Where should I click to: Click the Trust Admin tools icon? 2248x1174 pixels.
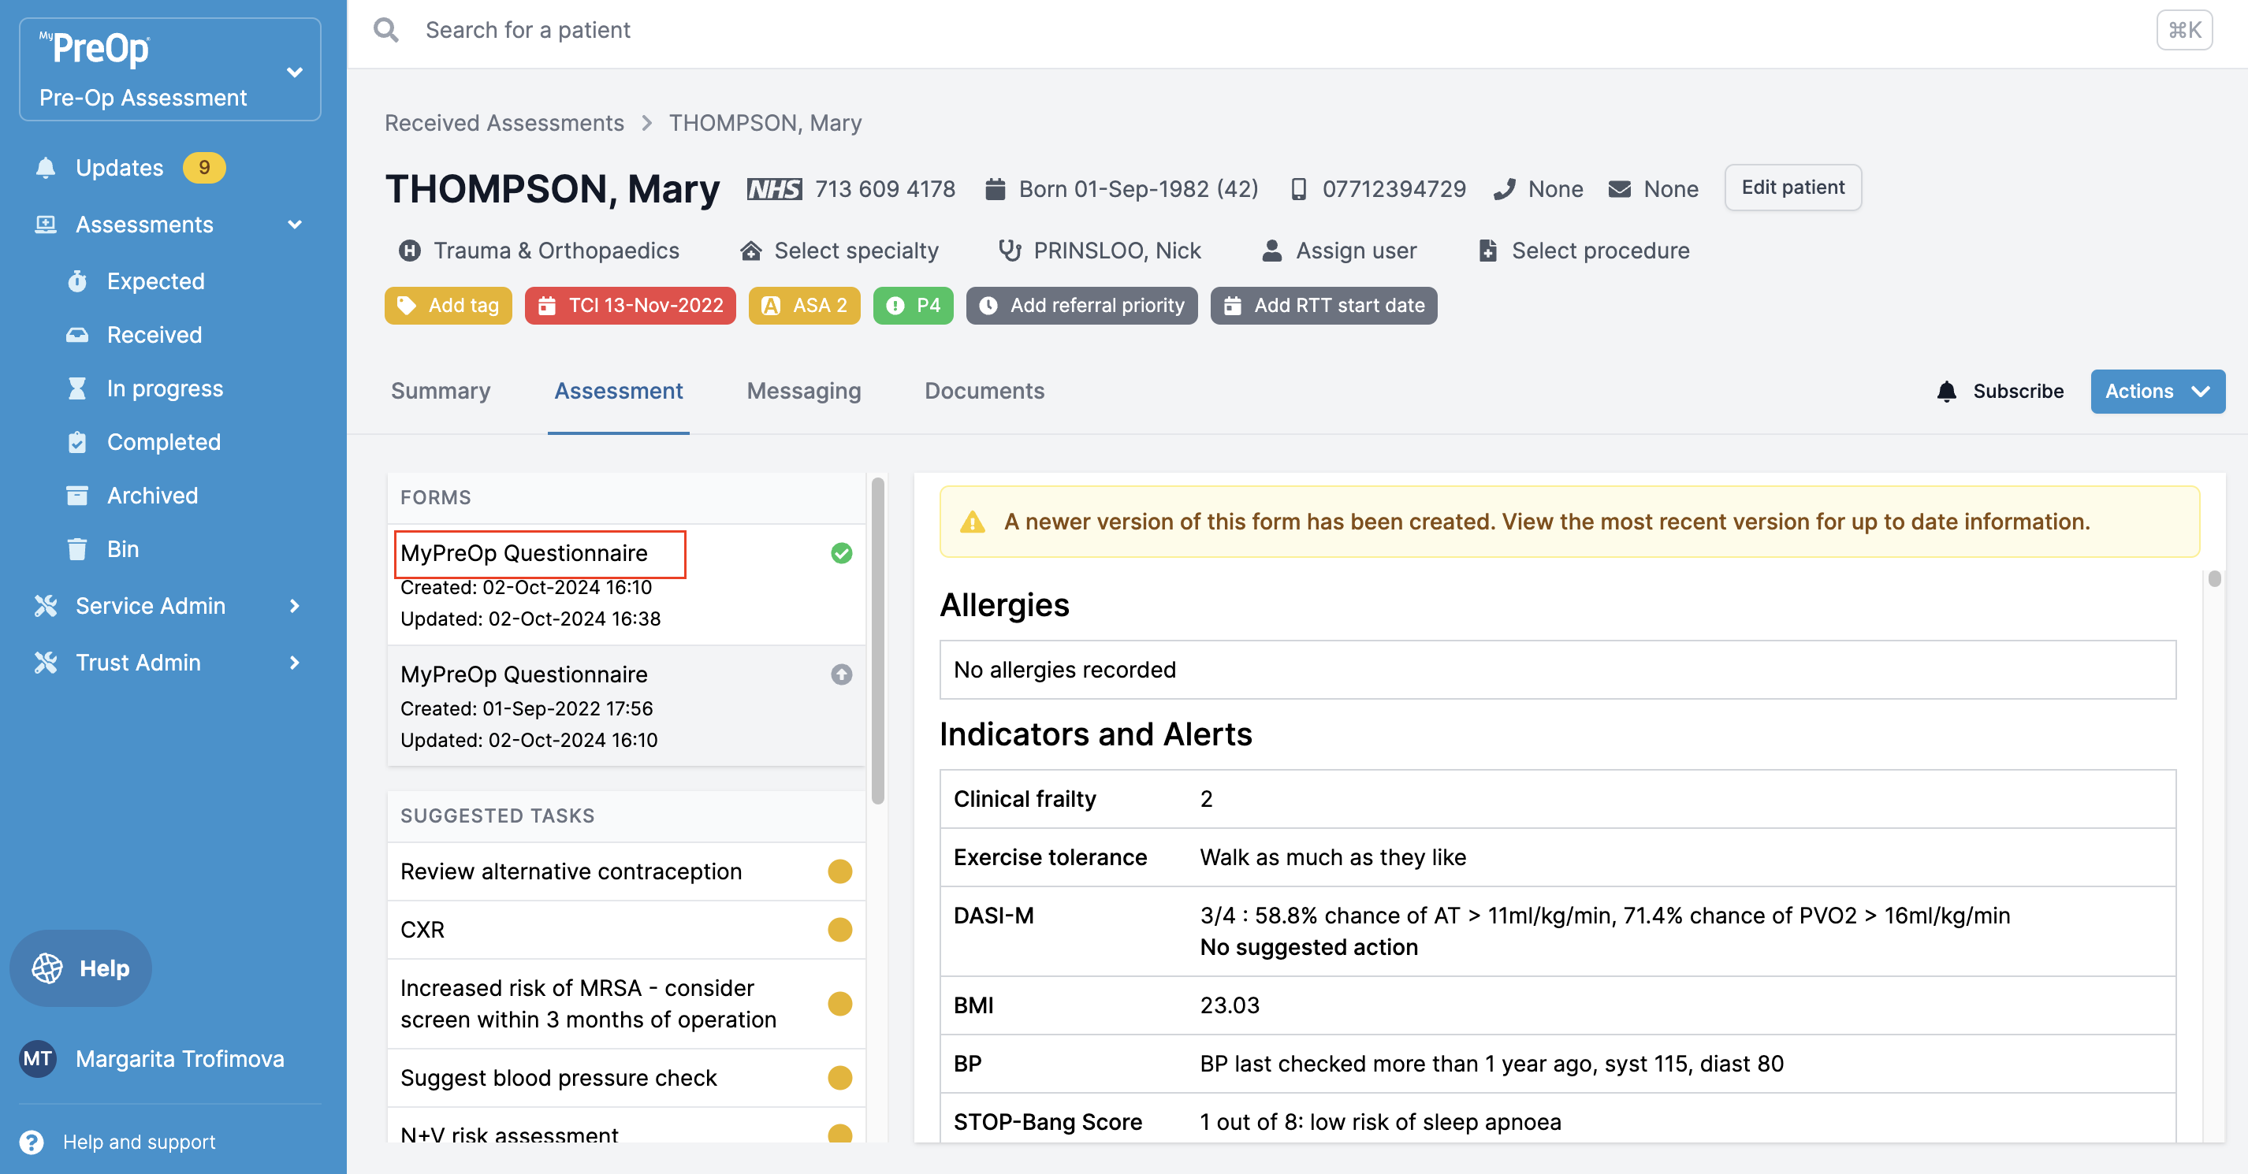click(x=46, y=662)
